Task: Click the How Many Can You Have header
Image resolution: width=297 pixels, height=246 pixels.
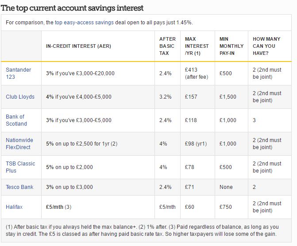Action: pyautogui.click(x=266, y=46)
